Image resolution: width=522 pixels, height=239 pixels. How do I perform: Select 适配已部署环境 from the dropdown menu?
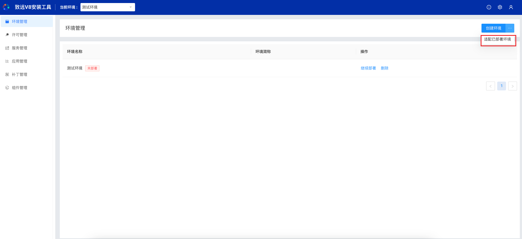pyautogui.click(x=497, y=39)
